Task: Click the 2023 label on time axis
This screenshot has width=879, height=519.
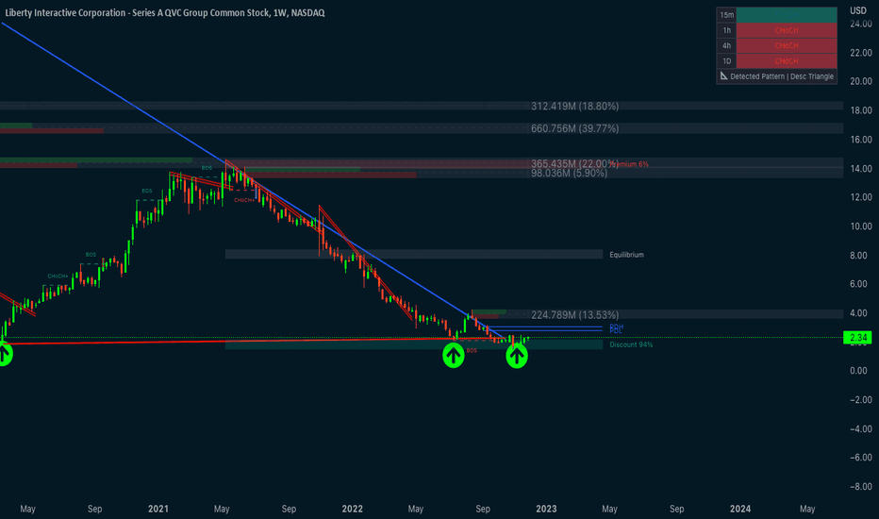Action: click(546, 509)
